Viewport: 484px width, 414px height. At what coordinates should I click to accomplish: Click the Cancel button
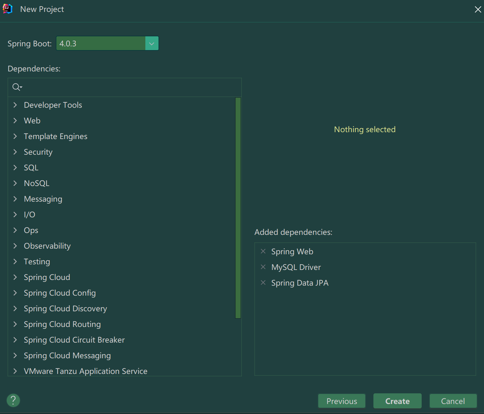(453, 401)
